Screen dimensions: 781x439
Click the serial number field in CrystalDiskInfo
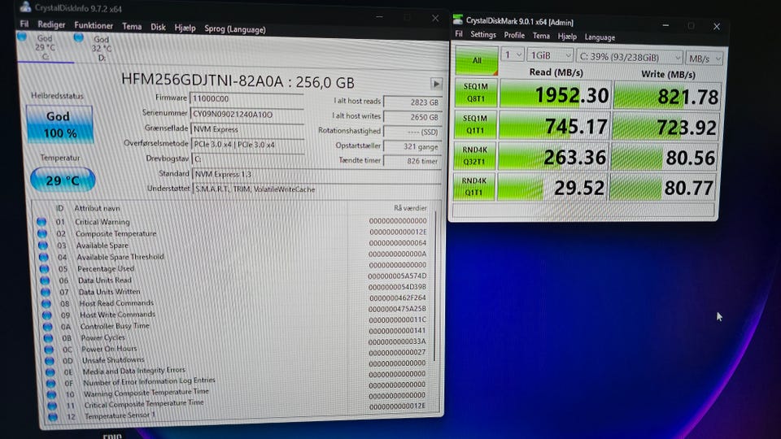247,114
